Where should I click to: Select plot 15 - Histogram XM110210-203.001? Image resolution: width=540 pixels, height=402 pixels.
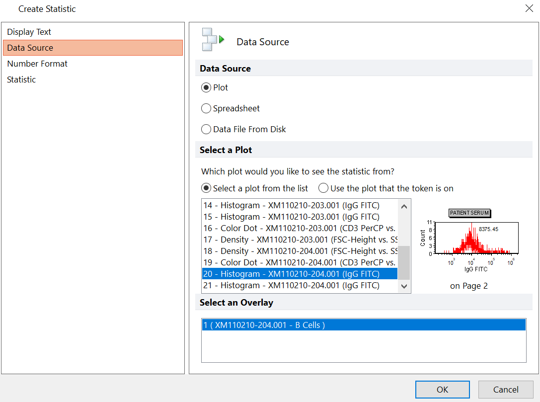pos(300,217)
